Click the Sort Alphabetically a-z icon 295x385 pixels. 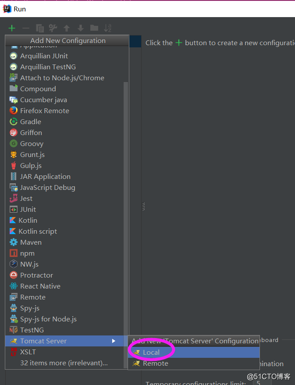[x=108, y=28]
